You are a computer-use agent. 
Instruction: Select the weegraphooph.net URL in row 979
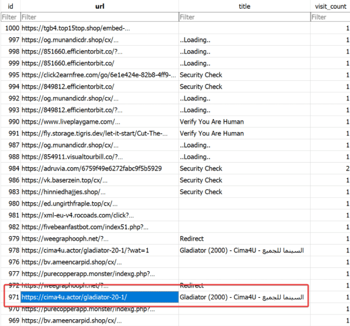[x=100, y=239]
